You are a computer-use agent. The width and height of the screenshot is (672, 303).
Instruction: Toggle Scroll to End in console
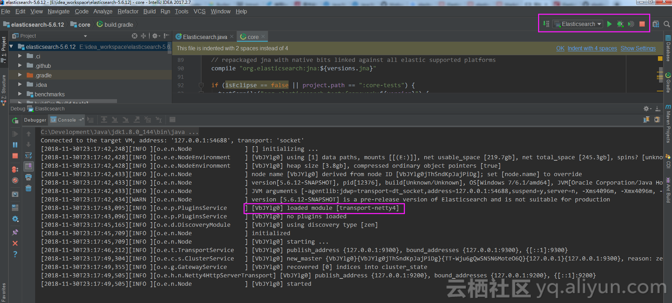tap(28, 166)
